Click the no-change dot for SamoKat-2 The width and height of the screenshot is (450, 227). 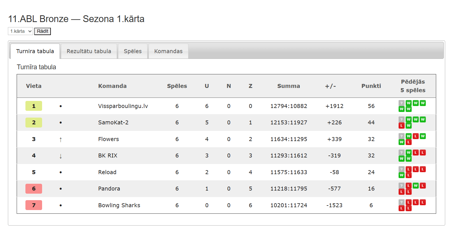coord(60,123)
